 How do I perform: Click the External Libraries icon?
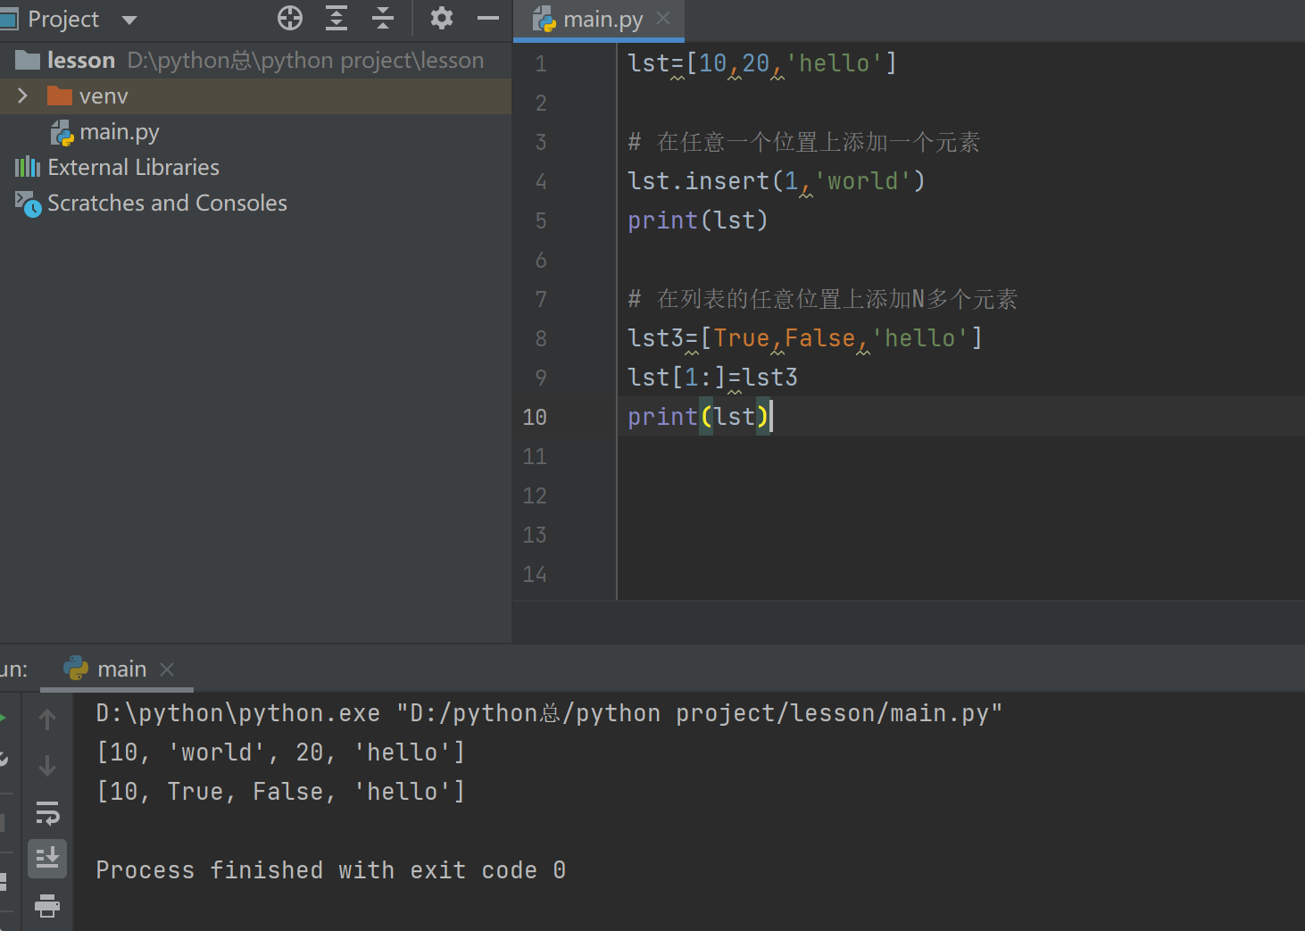(x=28, y=167)
